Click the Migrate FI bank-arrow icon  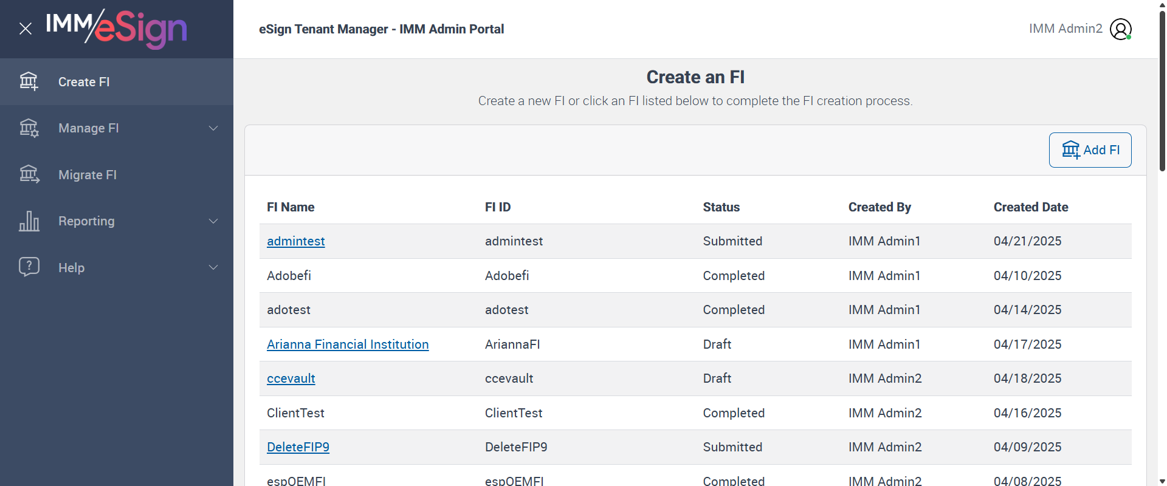click(x=29, y=174)
